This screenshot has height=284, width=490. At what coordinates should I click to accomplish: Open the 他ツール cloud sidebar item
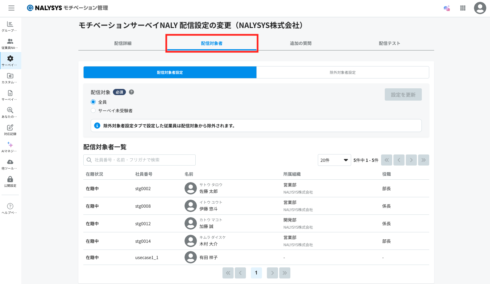tap(10, 164)
